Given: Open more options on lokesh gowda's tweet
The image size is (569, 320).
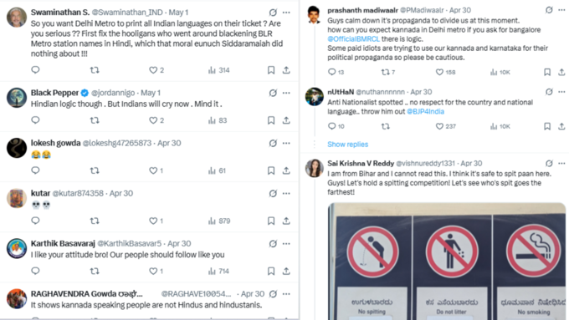Looking at the screenshot, I should [x=286, y=143].
